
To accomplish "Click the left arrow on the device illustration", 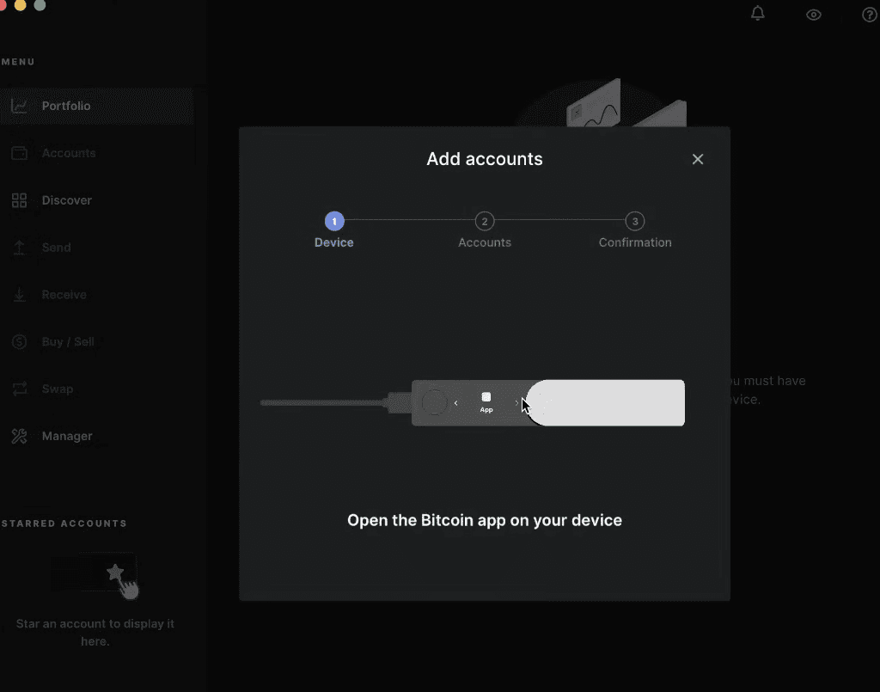I will 455,402.
